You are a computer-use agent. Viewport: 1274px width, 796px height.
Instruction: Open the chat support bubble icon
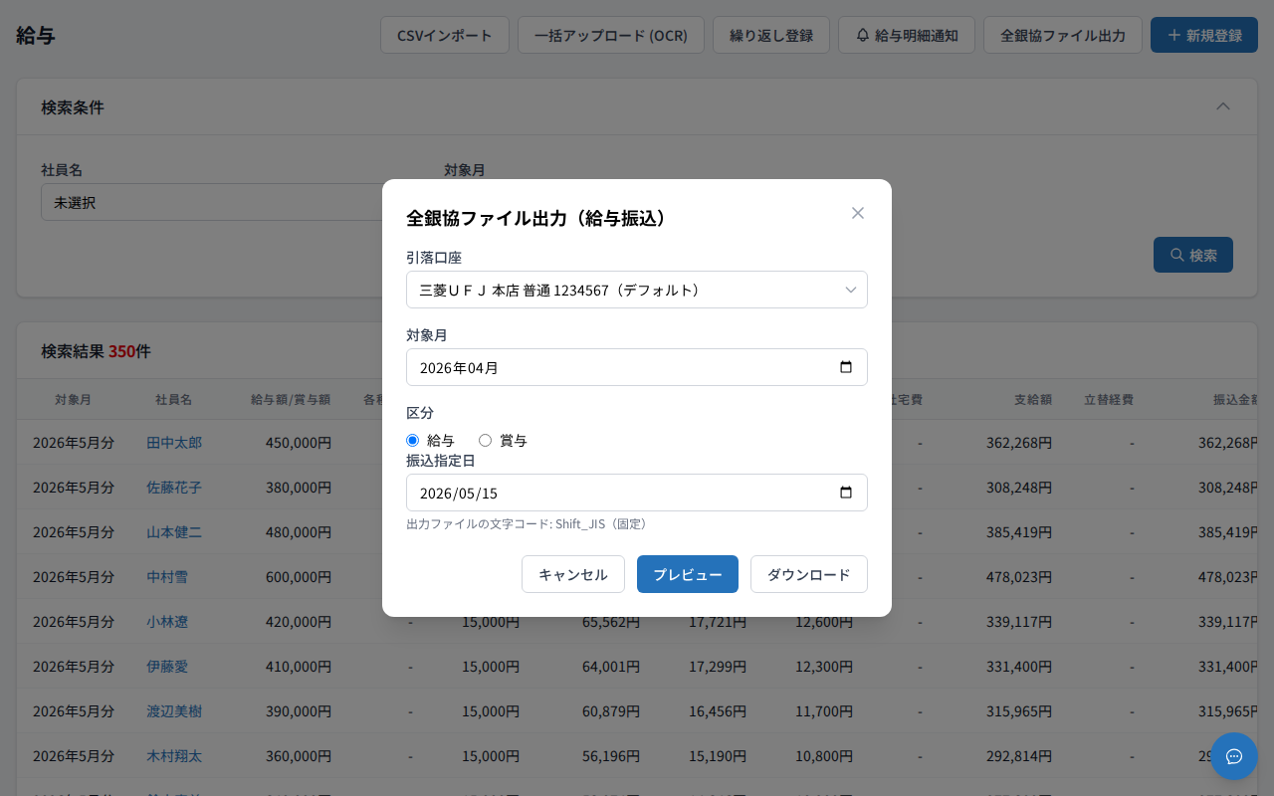pyautogui.click(x=1234, y=756)
